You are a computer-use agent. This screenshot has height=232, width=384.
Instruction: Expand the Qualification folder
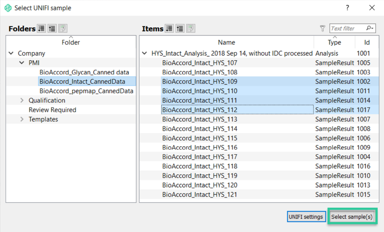22,100
